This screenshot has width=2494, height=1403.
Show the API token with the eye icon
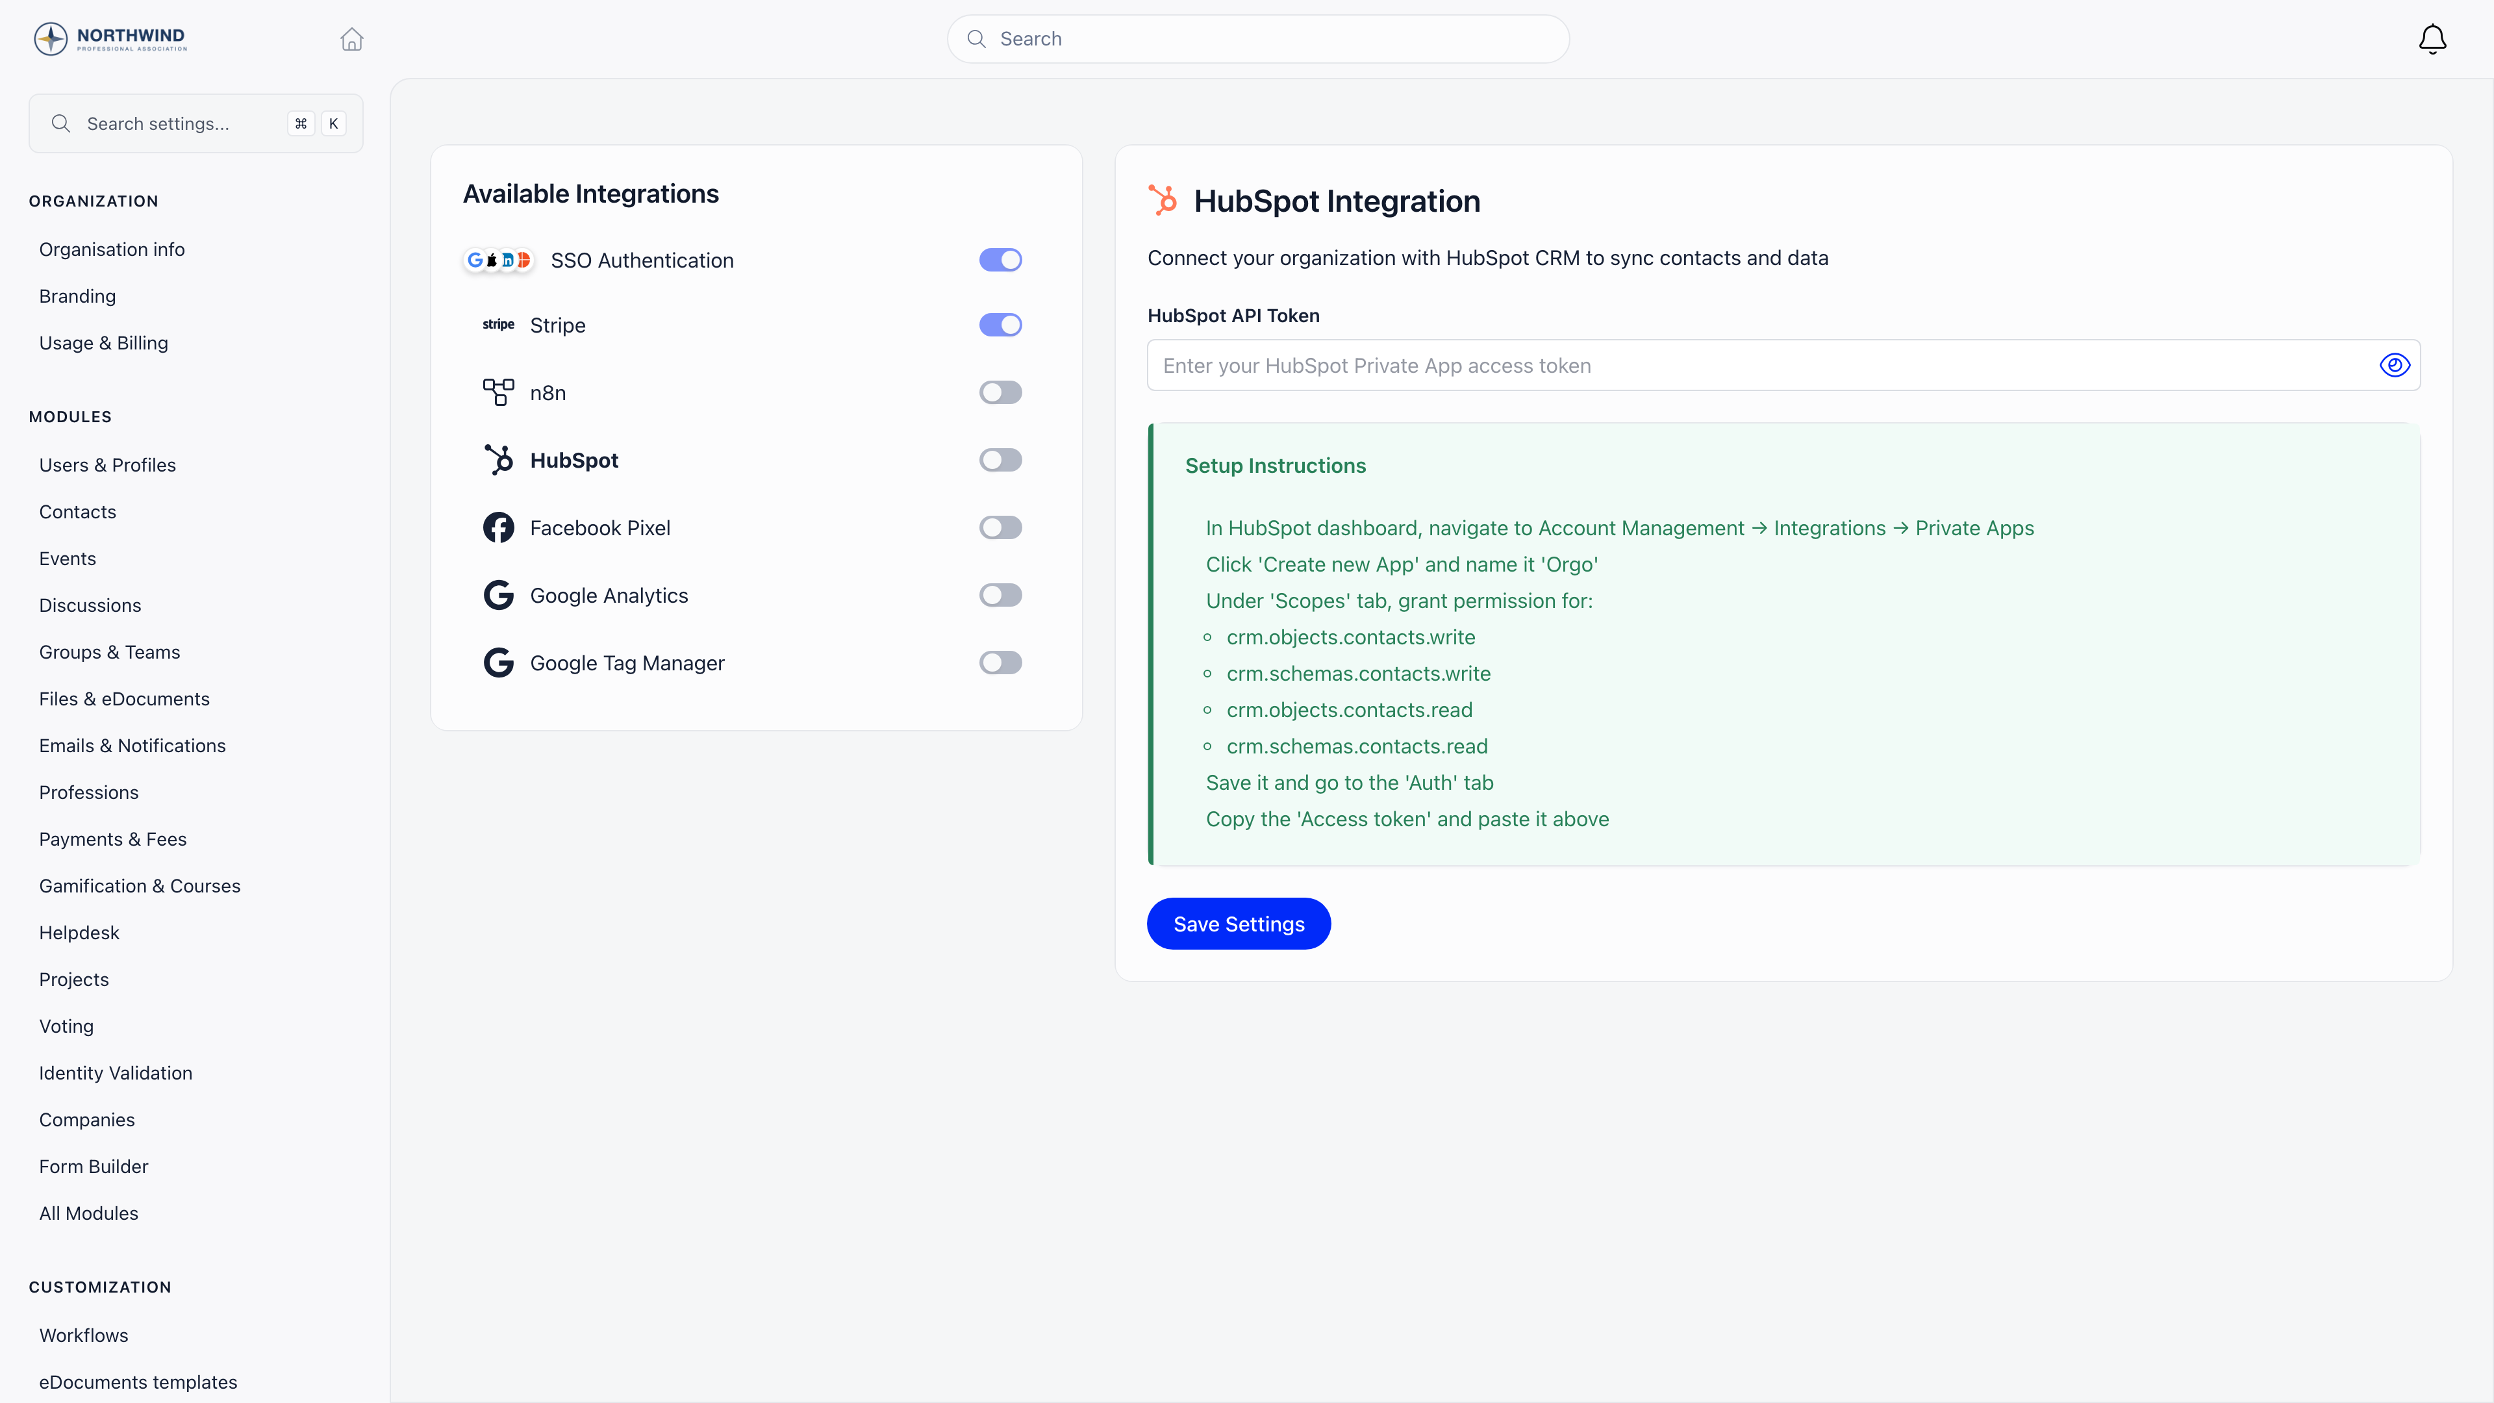(x=2394, y=365)
